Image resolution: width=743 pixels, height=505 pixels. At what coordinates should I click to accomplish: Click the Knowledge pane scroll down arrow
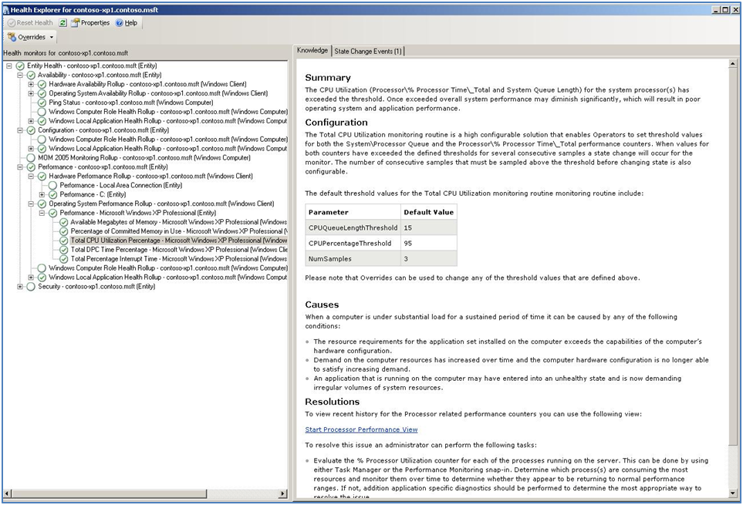point(732,493)
